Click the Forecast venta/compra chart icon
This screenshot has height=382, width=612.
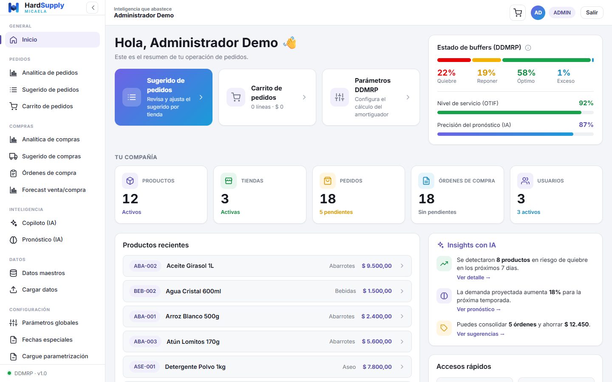point(14,190)
